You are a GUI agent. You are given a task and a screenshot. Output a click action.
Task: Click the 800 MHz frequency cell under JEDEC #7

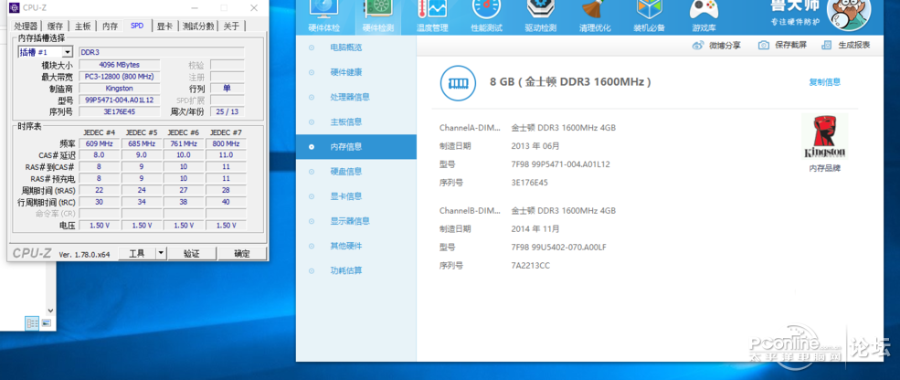point(227,143)
